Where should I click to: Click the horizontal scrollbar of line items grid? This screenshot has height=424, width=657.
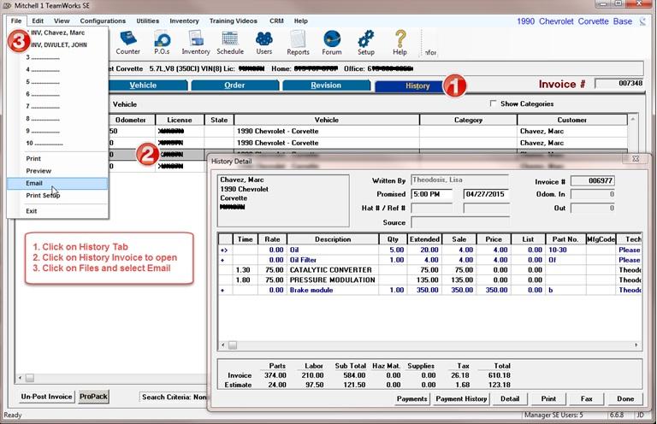click(430, 345)
